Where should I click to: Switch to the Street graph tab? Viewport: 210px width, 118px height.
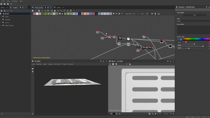click(58, 8)
